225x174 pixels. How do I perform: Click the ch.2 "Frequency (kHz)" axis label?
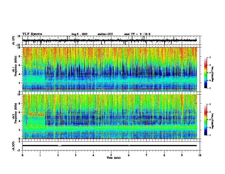(16, 113)
